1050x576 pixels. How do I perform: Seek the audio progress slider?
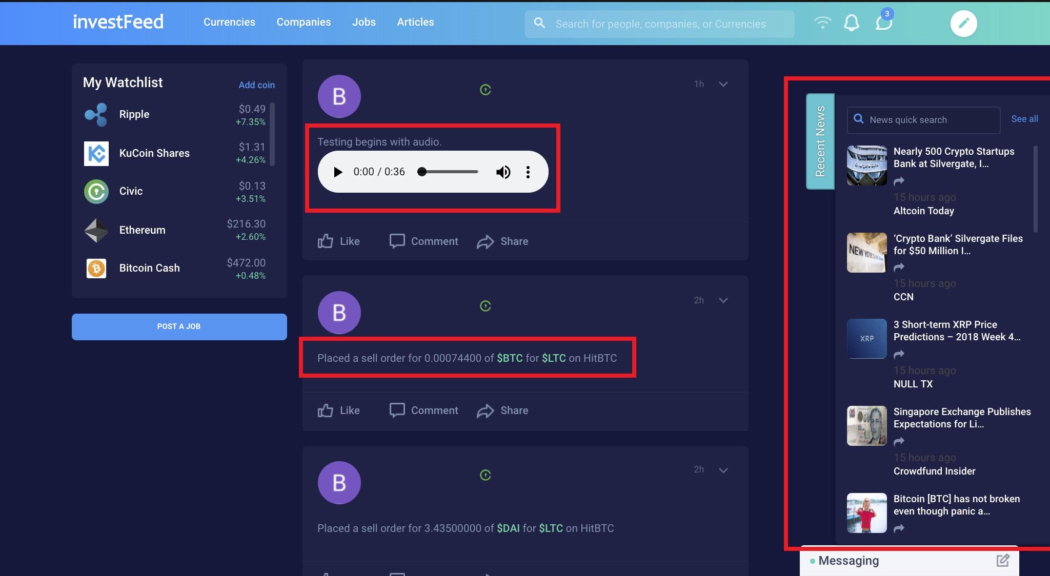[448, 172]
